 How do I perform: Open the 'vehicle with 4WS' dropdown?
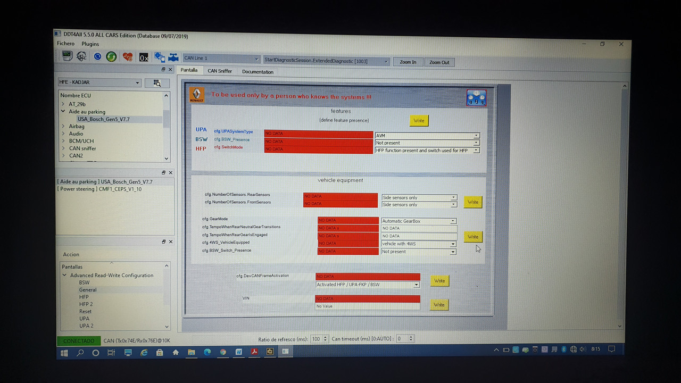coord(419,244)
